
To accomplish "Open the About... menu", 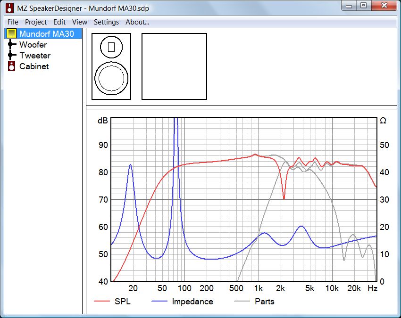I will coord(137,22).
